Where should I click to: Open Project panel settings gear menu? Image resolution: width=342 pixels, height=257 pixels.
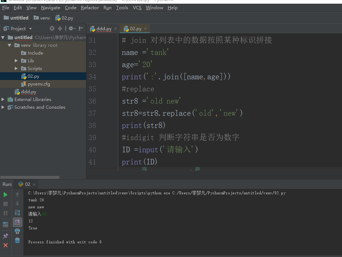point(71,28)
